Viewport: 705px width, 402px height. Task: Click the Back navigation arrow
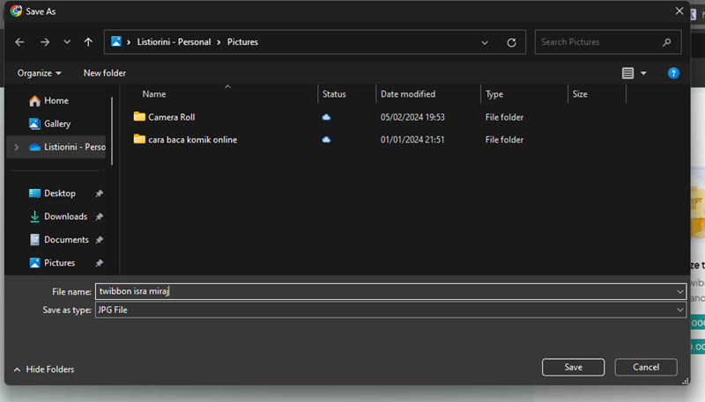[x=20, y=42]
